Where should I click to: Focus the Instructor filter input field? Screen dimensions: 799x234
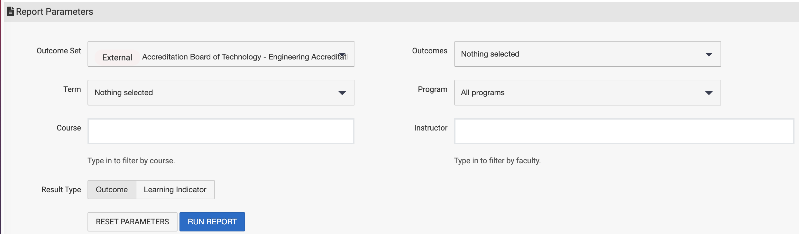coord(624,131)
